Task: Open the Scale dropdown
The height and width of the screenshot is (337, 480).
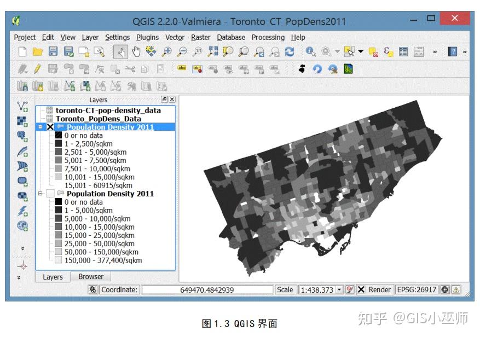Action: tap(339, 290)
